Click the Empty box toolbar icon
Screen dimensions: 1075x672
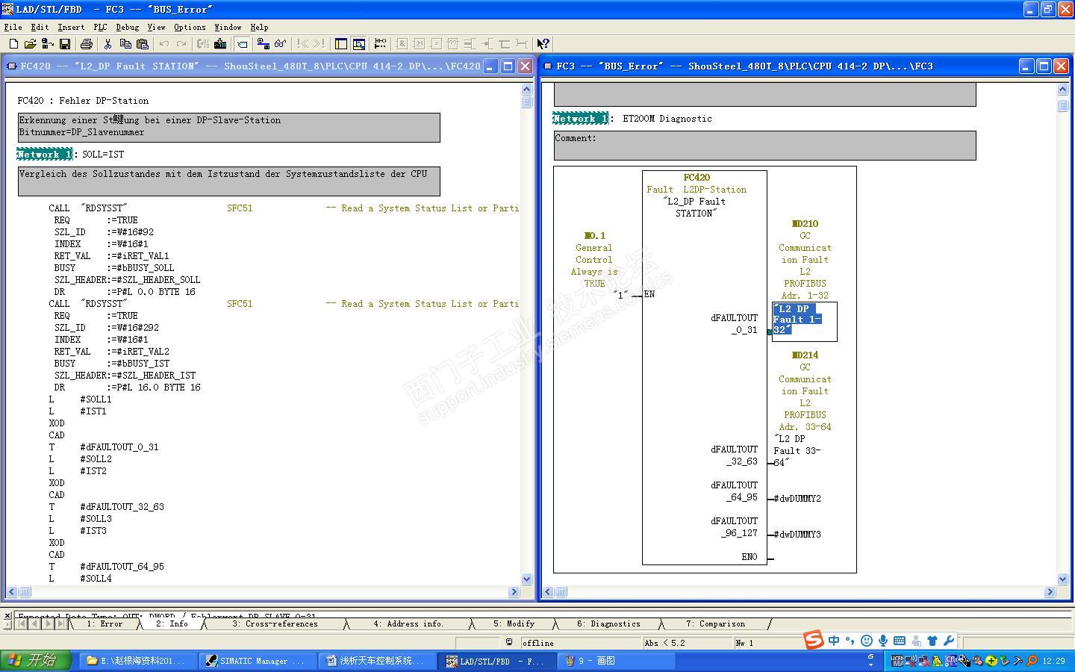click(x=453, y=44)
